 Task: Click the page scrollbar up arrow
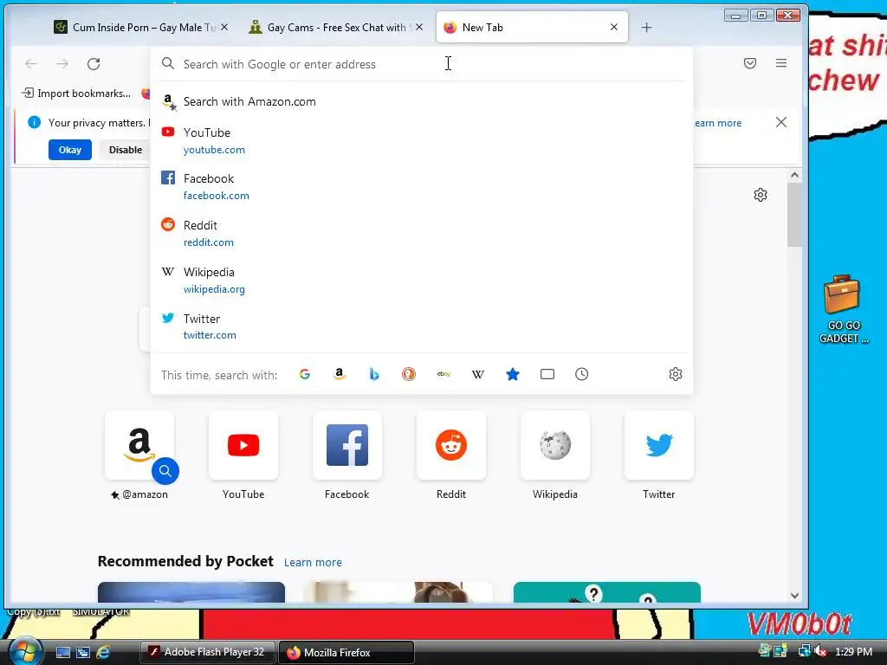click(x=795, y=175)
